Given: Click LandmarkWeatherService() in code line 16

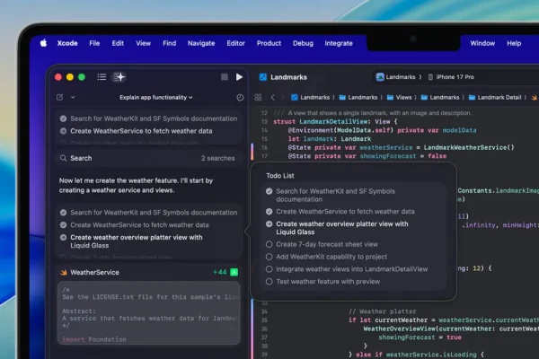Looking at the screenshot, I should click(469, 147).
